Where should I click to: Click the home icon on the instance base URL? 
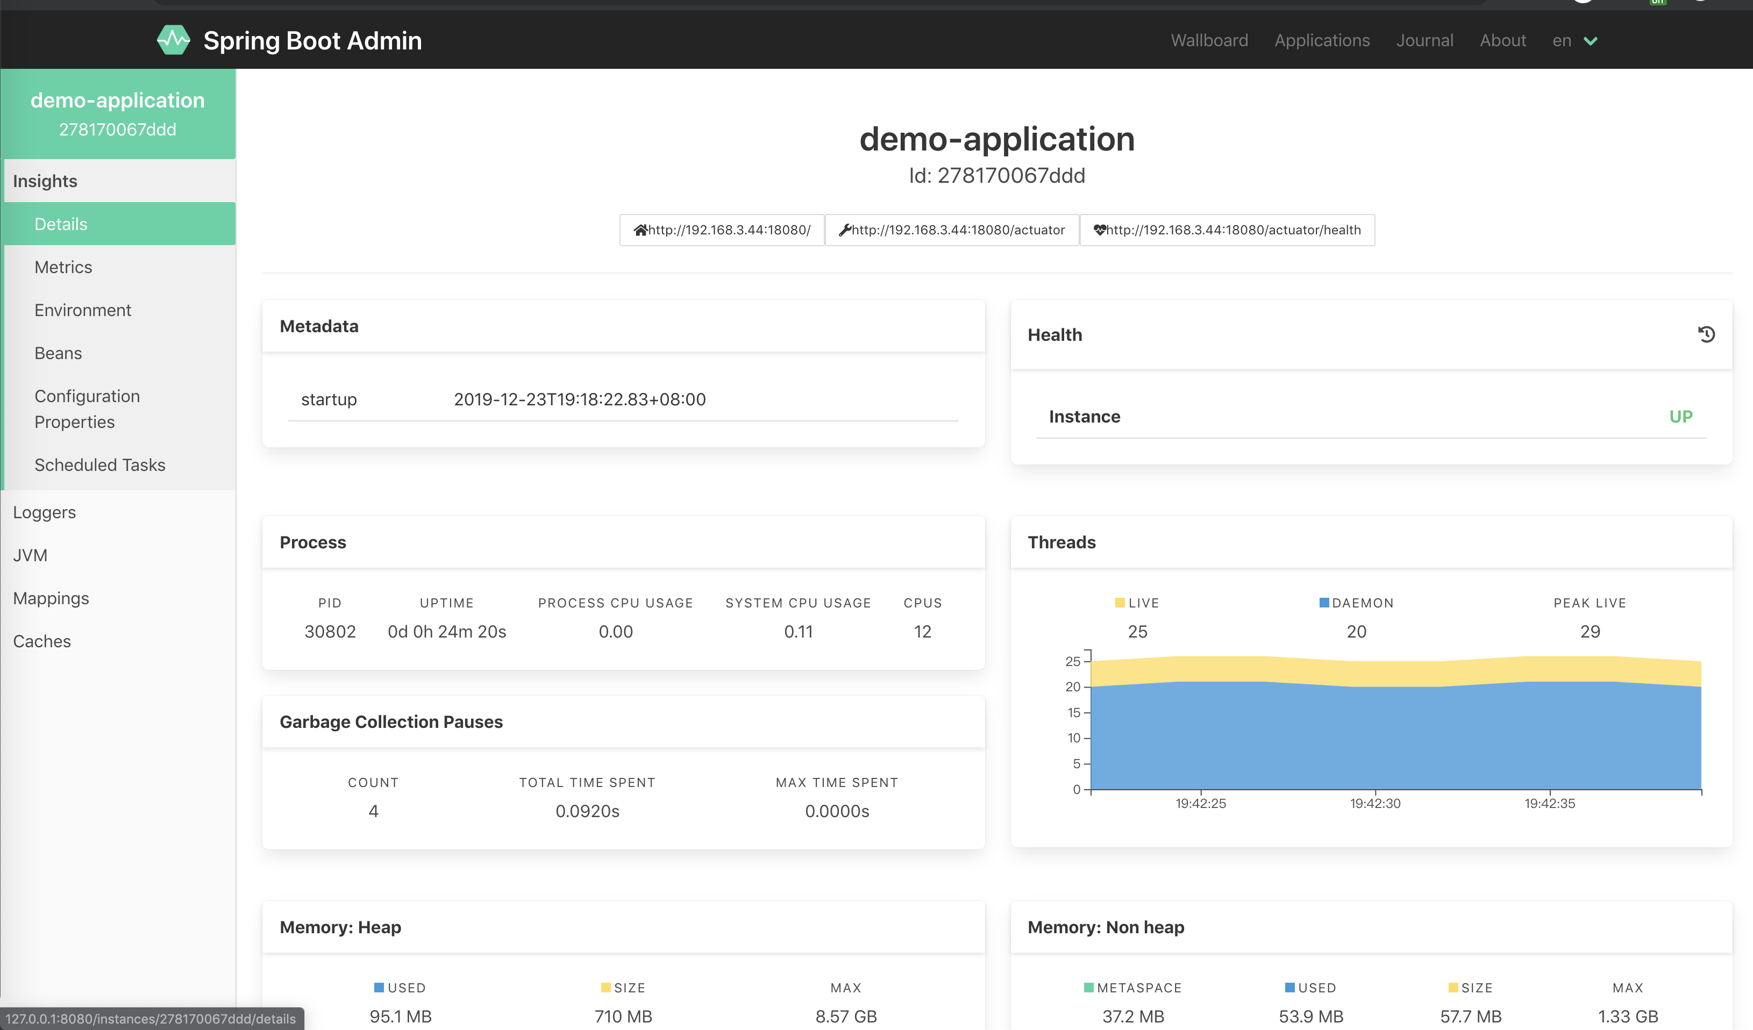click(640, 230)
